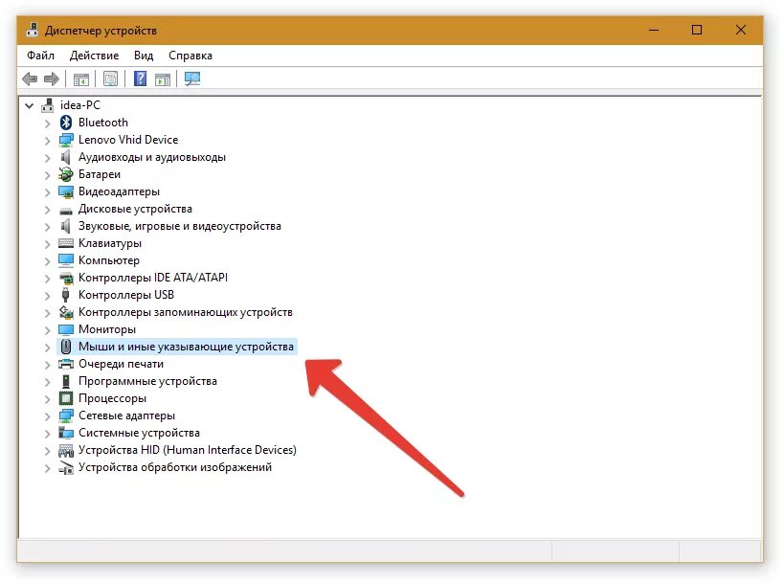Open the Вид menu
This screenshot has width=784, height=584.
pos(144,56)
